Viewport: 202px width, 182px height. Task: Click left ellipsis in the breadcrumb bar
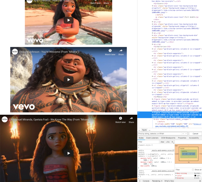(139, 130)
